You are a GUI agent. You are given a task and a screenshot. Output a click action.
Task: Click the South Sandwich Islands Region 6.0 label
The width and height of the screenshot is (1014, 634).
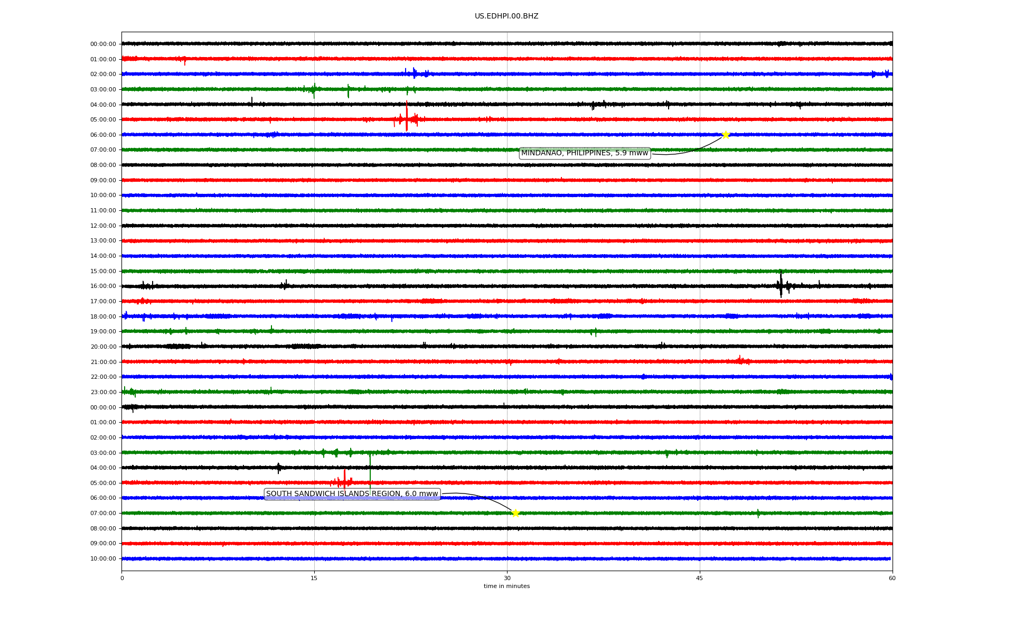[x=352, y=494]
